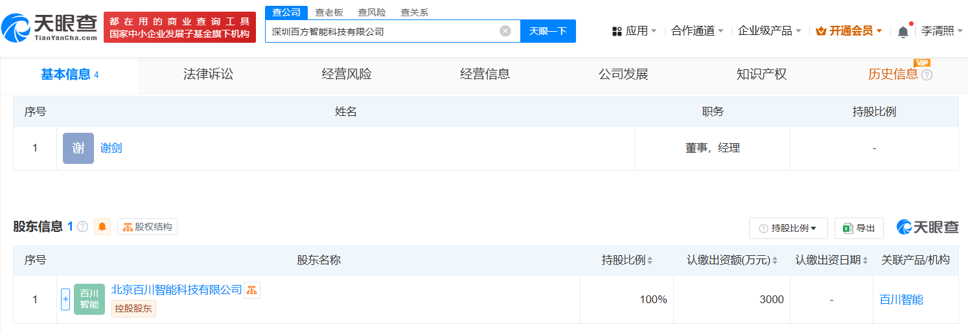This screenshot has height=331, width=968.
Task: Expand the 北京百川智能 shareholder row
Action: (x=65, y=299)
